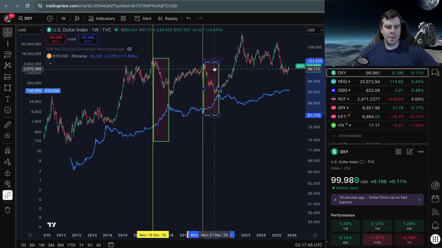
Task: Select the 1D time range
Action: click(x=23, y=245)
